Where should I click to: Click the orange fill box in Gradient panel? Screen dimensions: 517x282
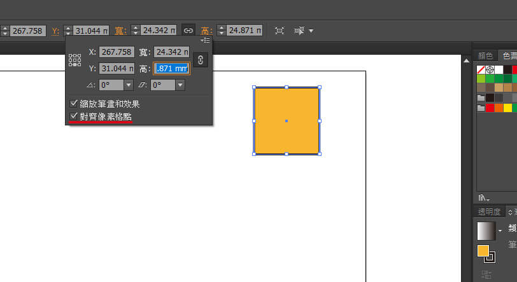(483, 251)
